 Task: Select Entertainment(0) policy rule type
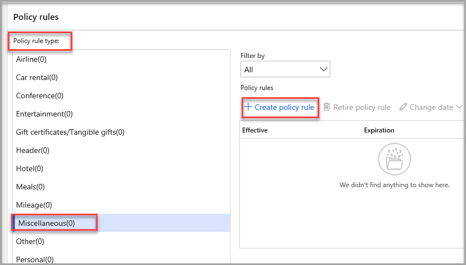pos(121,114)
